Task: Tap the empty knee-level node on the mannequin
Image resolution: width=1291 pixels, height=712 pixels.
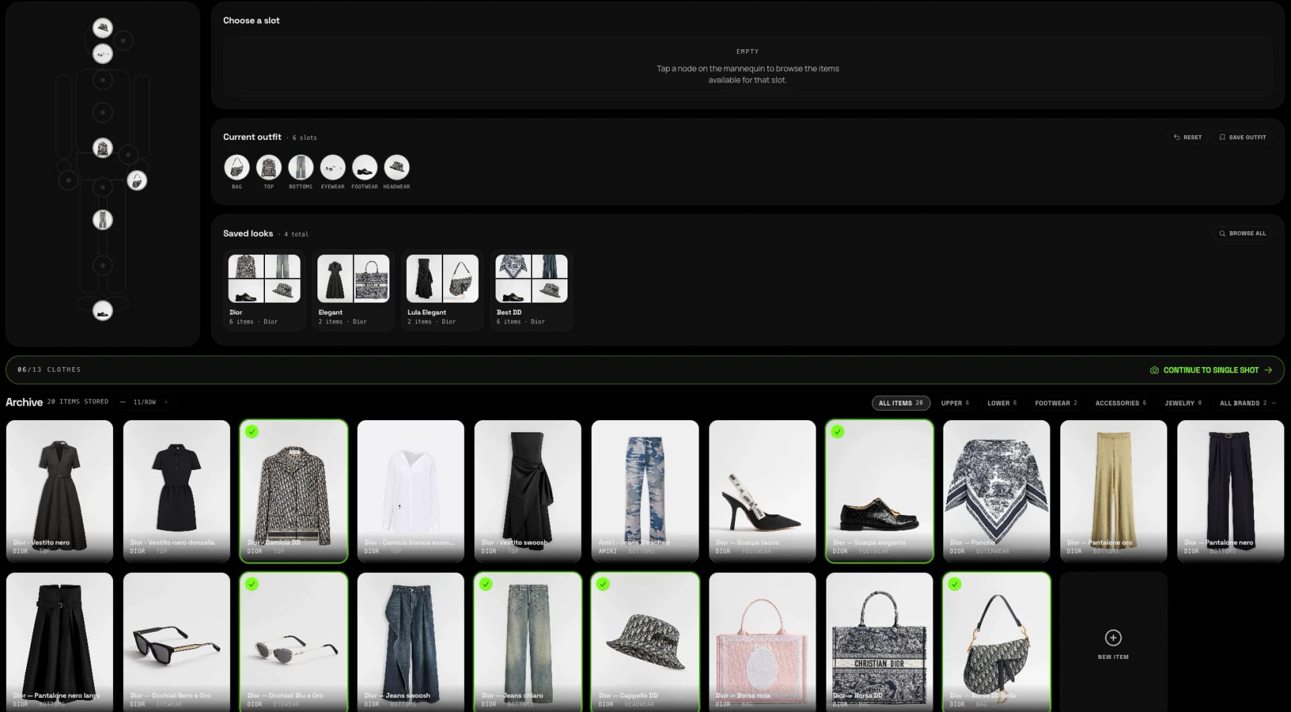Action: point(102,266)
